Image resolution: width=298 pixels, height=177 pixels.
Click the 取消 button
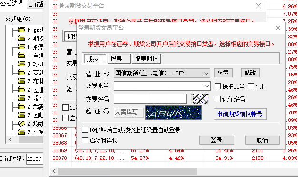[x=262, y=140]
